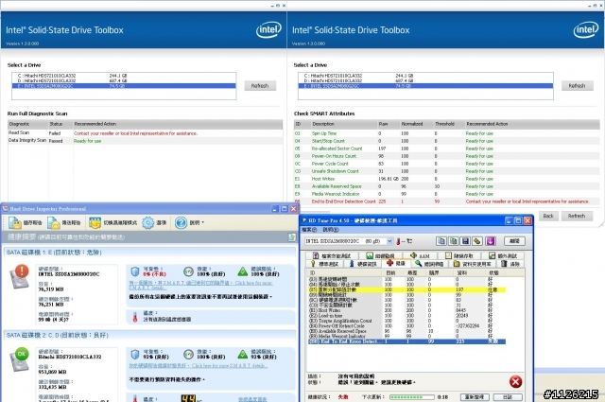Select the C: Hitachi drive in left Toolbox list

(124, 76)
